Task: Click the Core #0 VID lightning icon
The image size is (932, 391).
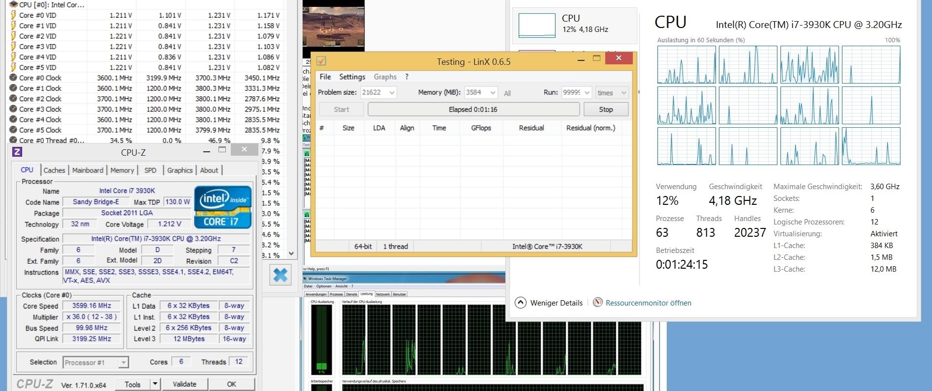Action: click(x=13, y=15)
